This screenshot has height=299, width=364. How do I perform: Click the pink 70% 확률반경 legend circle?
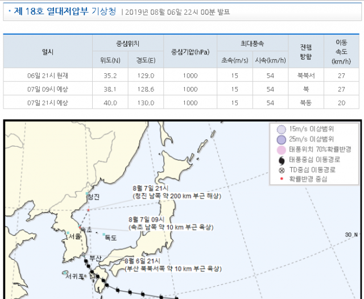pos(280,149)
